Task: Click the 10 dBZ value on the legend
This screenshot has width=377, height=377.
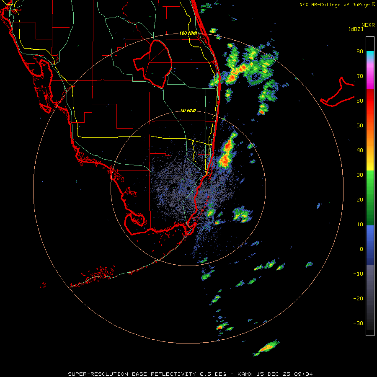Action: 360,225
